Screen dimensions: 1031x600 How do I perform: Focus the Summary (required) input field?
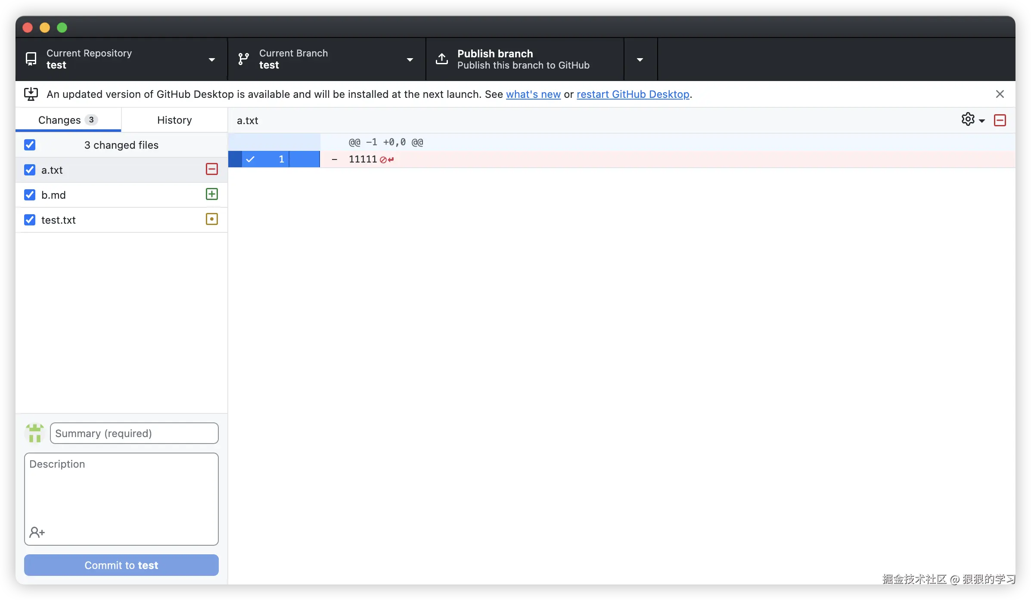(134, 433)
